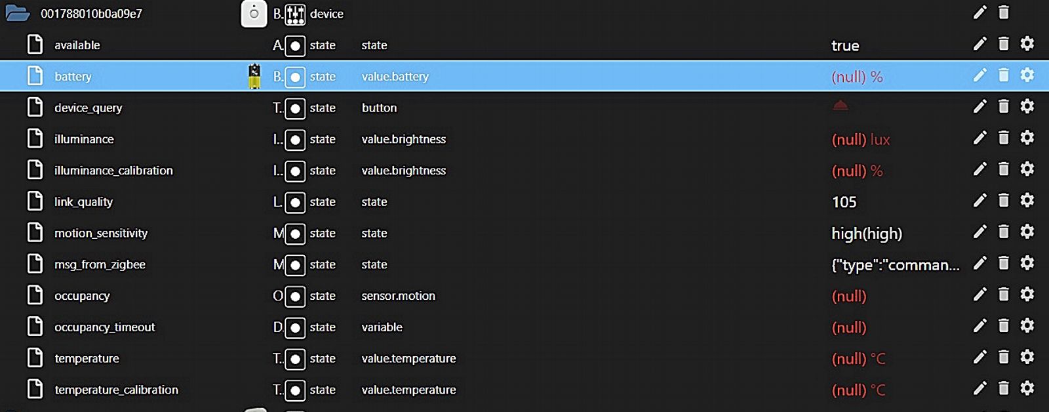The image size is (1049, 412).
Task: Click the available value true
Action: point(845,46)
